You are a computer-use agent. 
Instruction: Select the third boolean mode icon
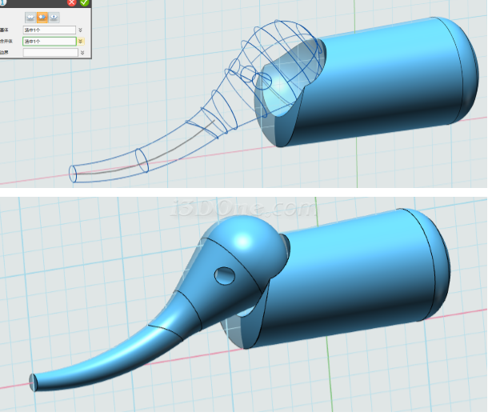click(54, 16)
